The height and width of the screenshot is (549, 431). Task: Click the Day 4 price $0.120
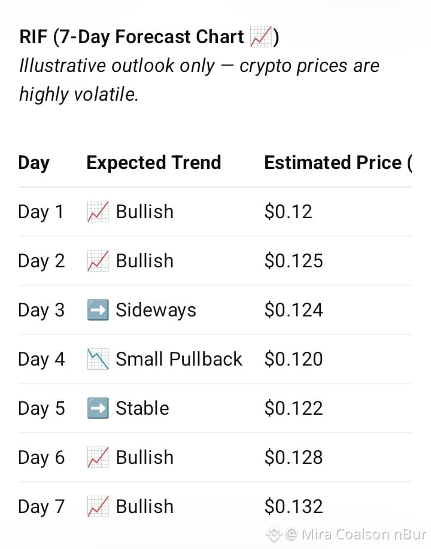click(x=293, y=359)
